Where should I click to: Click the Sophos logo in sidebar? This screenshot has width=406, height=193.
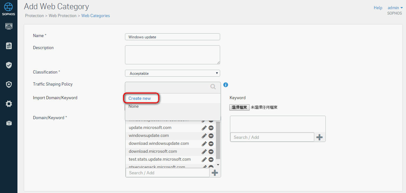pyautogui.click(x=9, y=9)
